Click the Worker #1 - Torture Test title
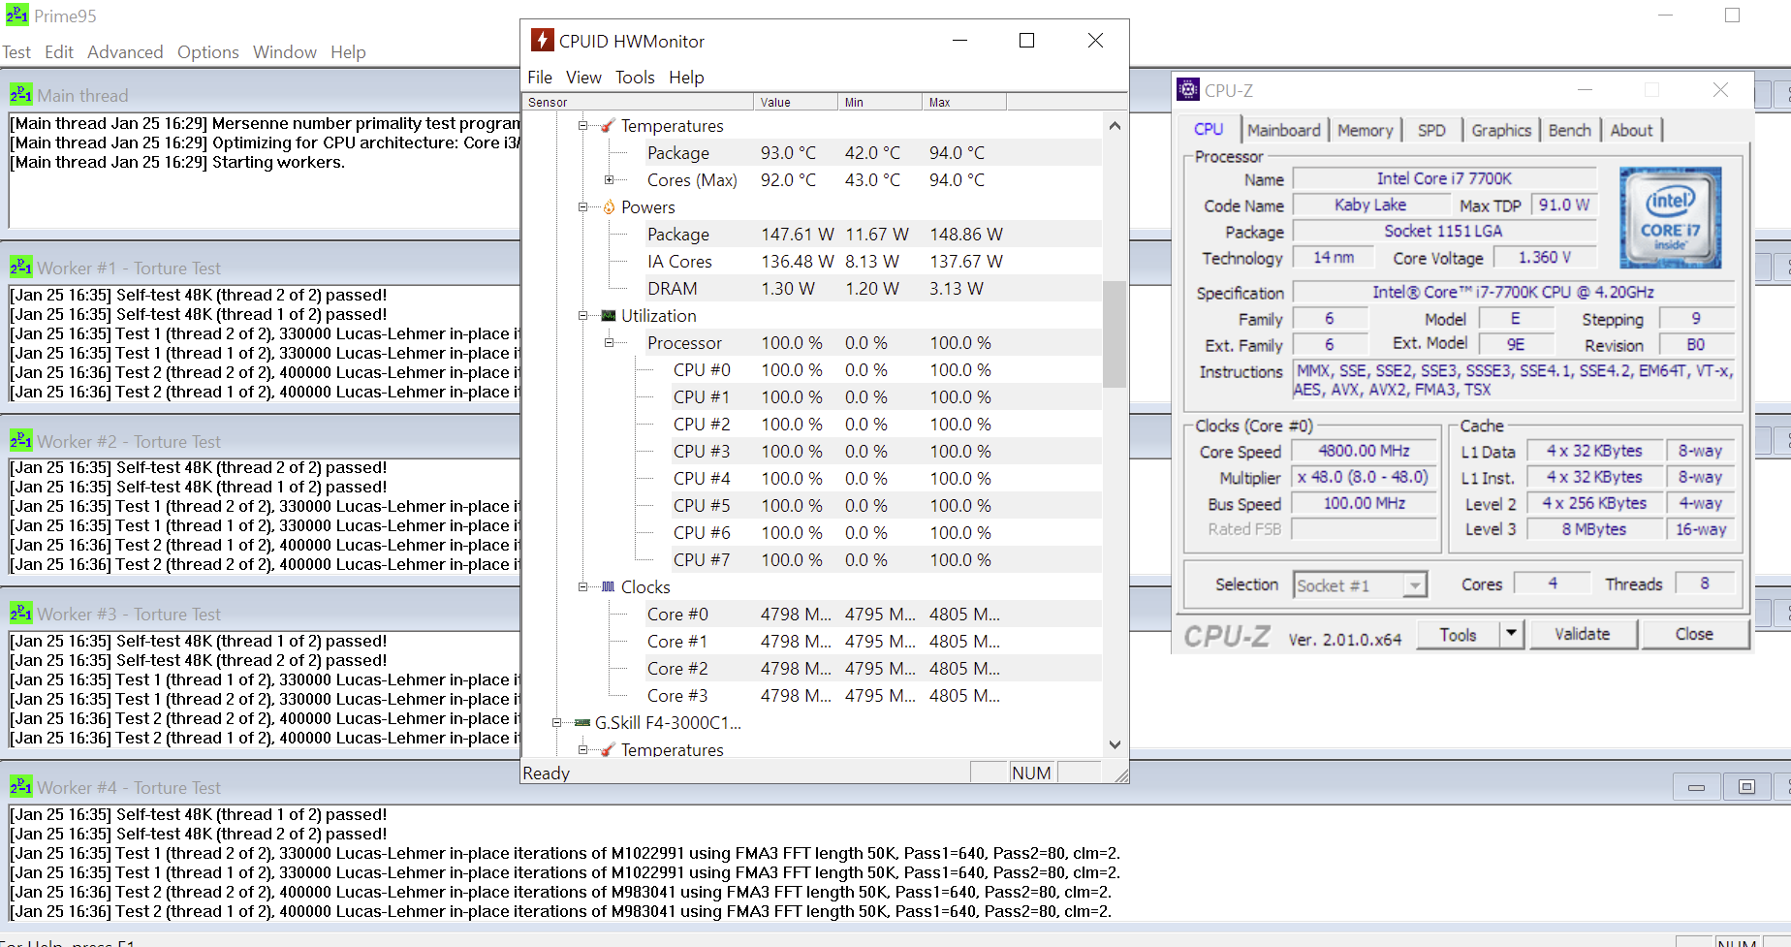 point(129,268)
